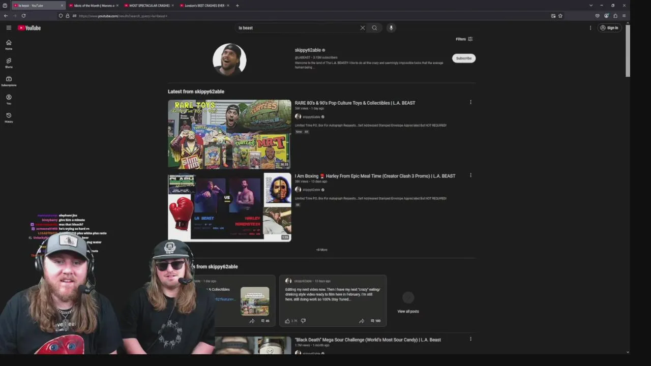Open the YouTube hamburger guide menu
651x366 pixels.
(x=9, y=28)
